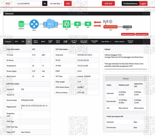Screen dimensions: 155x137
Task: Click the Status ONT New Version value
Action: pyautogui.click(x=26, y=132)
